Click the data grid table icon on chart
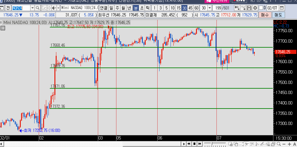Viewport: 297px width, 147px height. [x=3, y=28]
